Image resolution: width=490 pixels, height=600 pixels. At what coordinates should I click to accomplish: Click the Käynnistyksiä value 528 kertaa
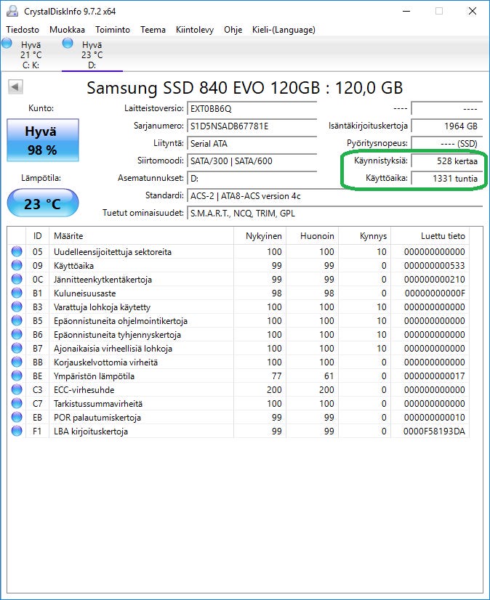tap(446, 161)
